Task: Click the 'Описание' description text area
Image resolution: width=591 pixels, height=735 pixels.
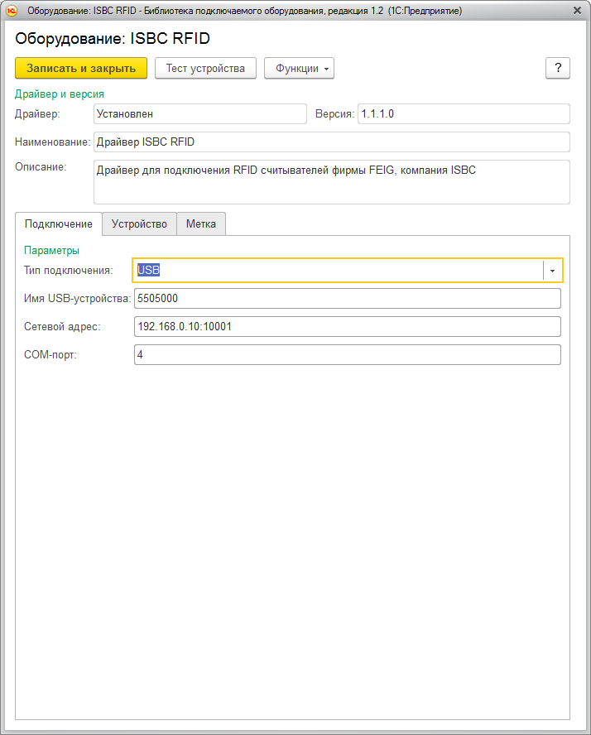Action: pyautogui.click(x=332, y=182)
